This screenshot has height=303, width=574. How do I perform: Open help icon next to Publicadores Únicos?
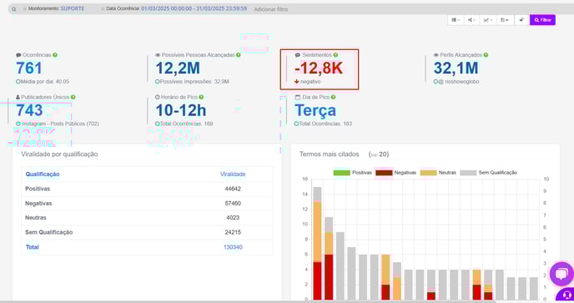[73, 97]
